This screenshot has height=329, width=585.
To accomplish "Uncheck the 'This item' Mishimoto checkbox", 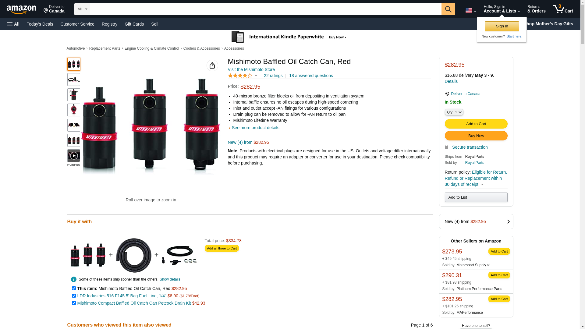I will pyautogui.click(x=74, y=288).
